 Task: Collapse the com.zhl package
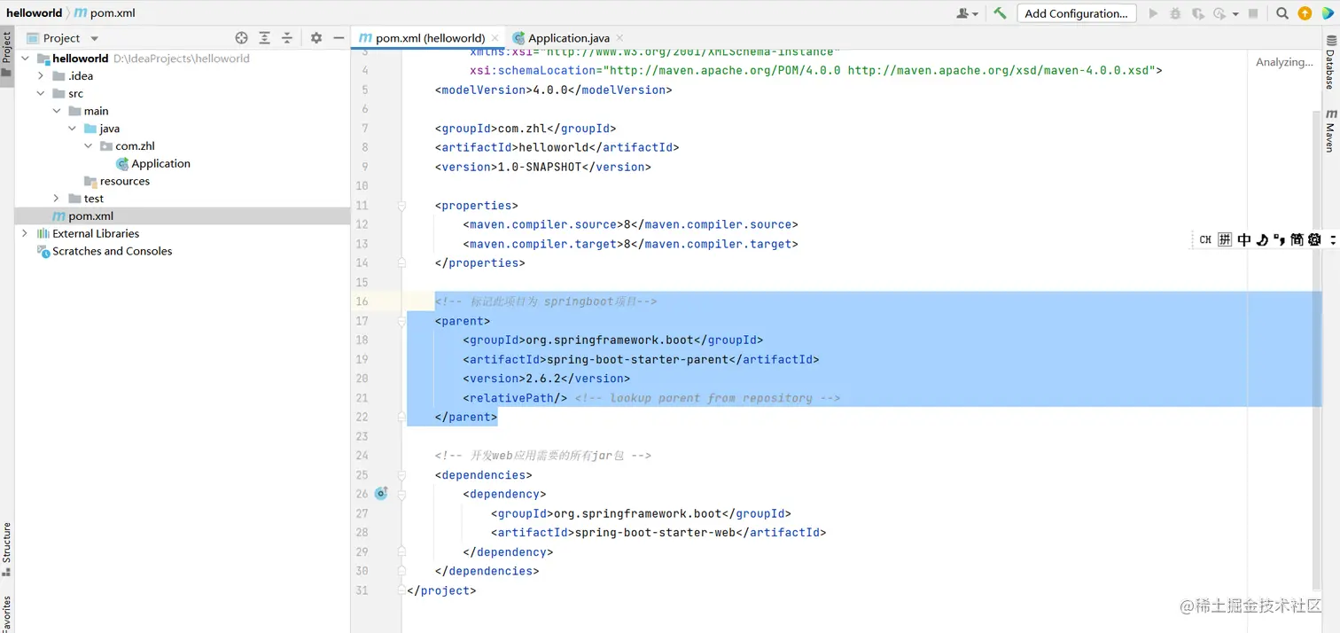click(89, 146)
